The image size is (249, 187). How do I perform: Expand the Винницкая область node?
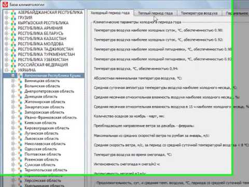13,81
